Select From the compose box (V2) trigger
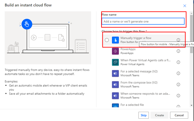Viewport: 194px width, 121px height. tap(139, 82)
